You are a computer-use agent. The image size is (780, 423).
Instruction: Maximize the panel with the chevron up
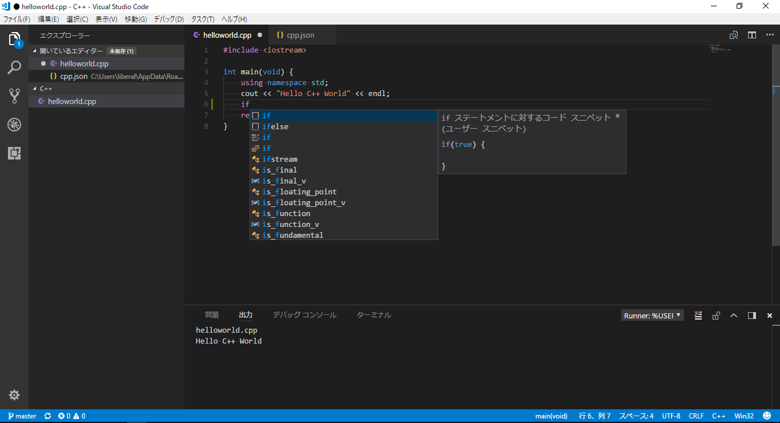click(734, 316)
